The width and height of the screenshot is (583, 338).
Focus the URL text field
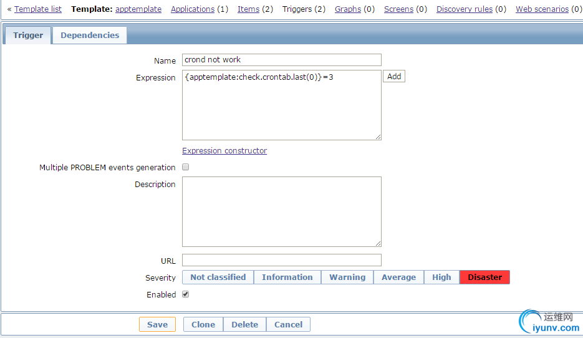coord(281,260)
